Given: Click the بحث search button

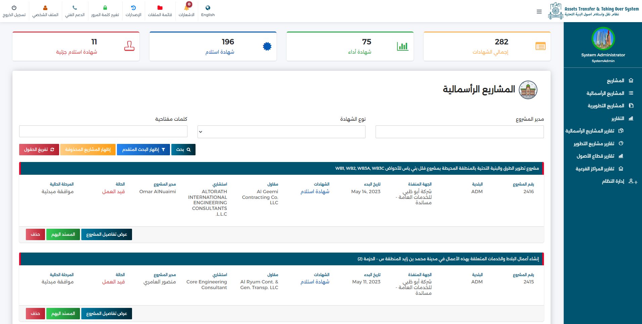Looking at the screenshot, I should 183,150.
